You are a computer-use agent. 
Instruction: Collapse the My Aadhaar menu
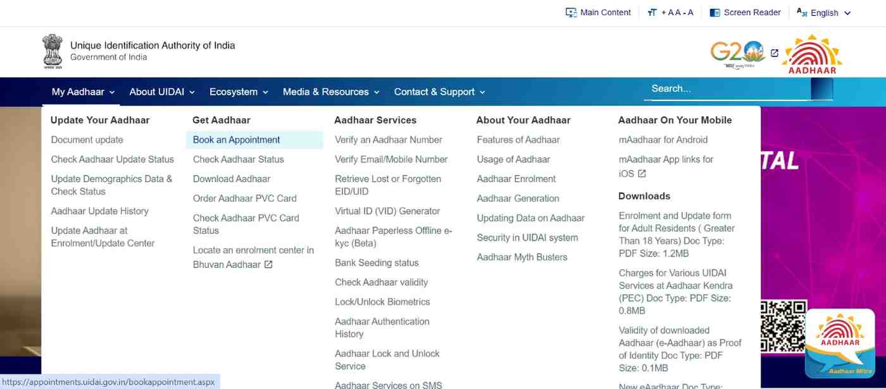click(83, 92)
